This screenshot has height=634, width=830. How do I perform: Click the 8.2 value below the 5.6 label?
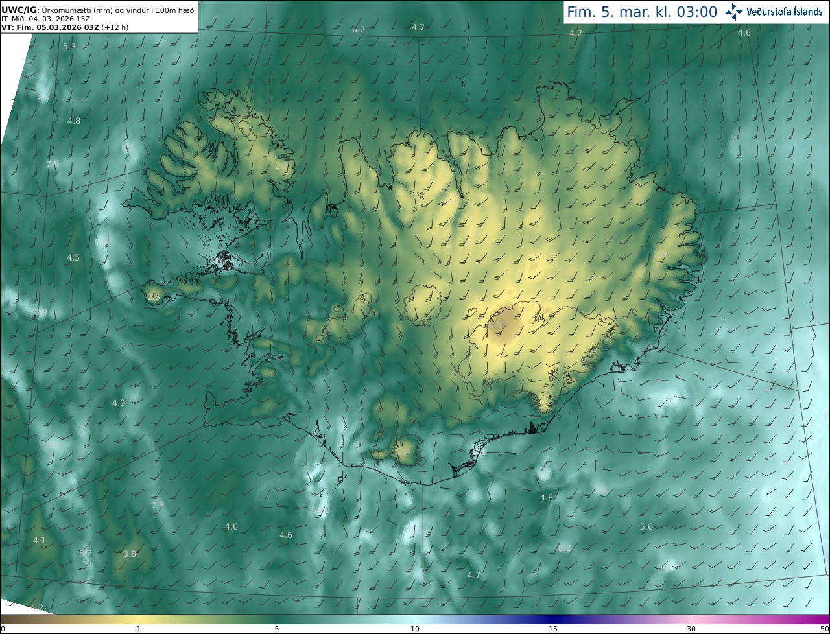pos(565,548)
